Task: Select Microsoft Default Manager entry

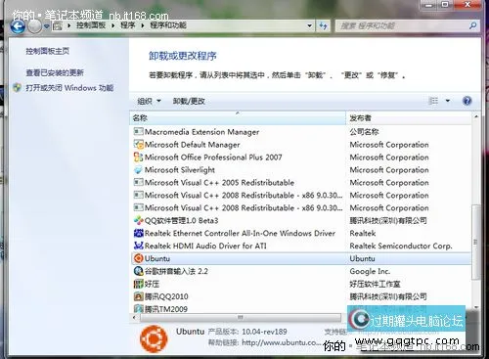Action: click(x=192, y=145)
